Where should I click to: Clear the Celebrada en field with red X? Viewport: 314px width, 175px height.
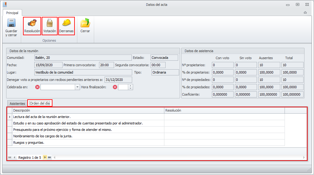(37, 87)
